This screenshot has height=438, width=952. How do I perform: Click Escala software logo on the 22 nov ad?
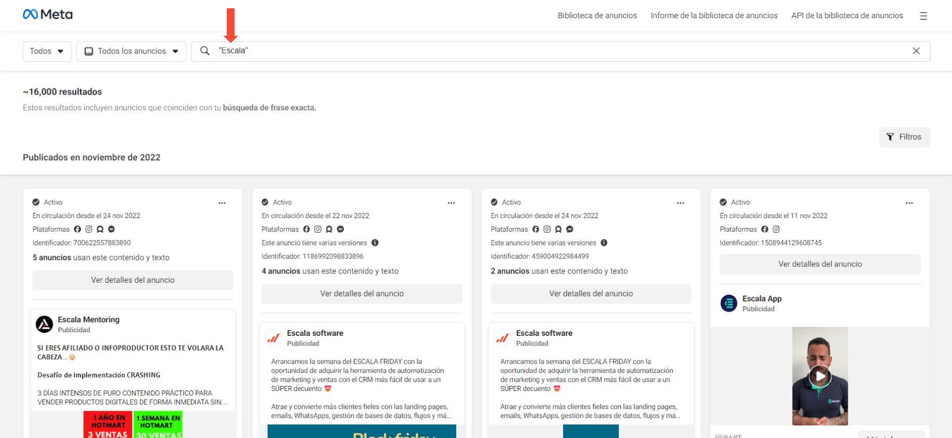[273, 338]
